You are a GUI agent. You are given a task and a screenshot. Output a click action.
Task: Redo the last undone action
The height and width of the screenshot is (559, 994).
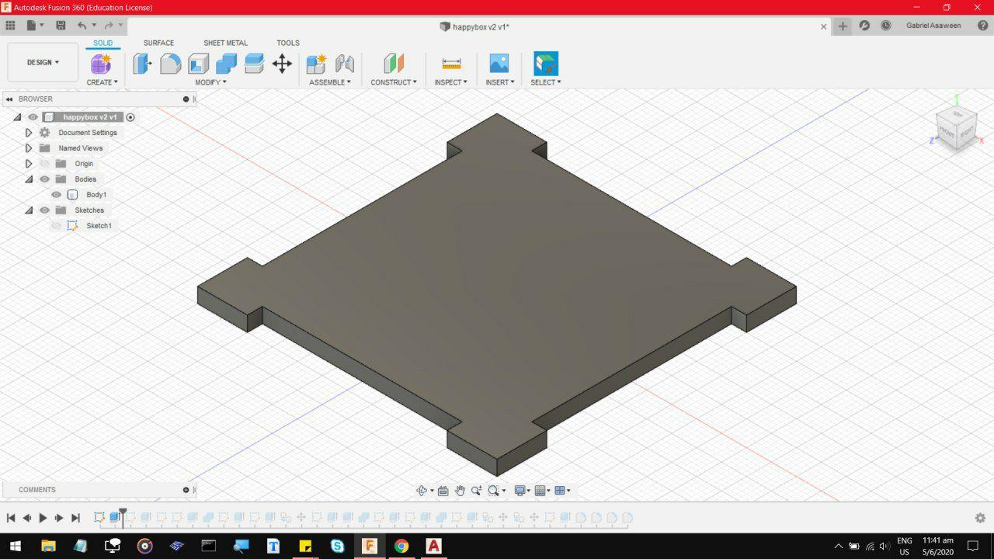coord(109,26)
